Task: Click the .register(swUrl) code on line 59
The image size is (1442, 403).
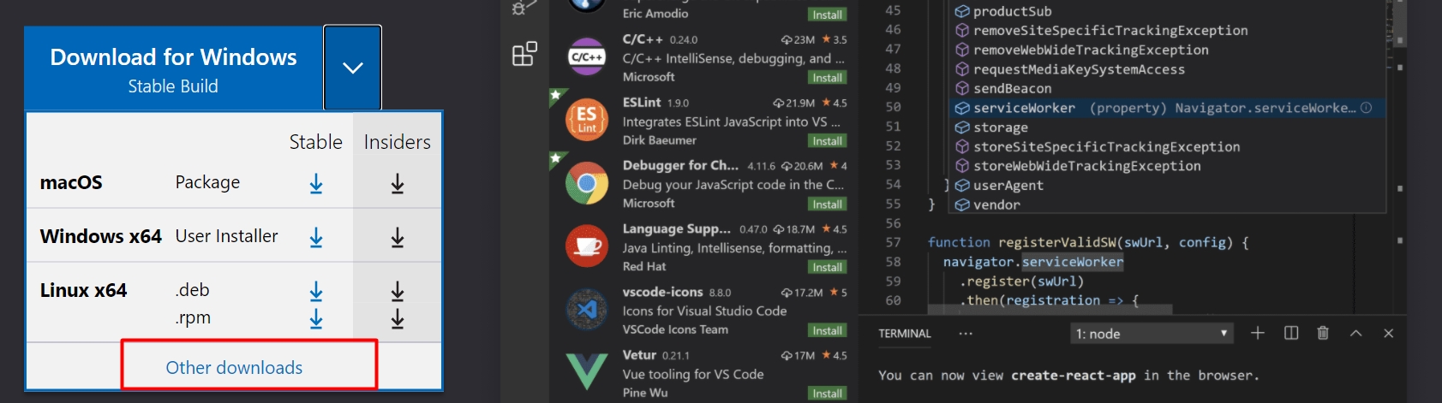Action: point(1022,282)
